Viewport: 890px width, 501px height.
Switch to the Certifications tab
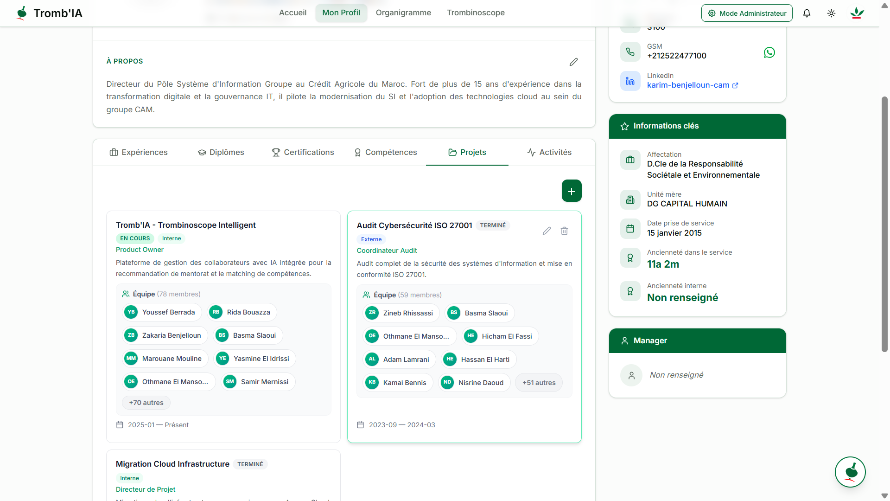pyautogui.click(x=303, y=152)
